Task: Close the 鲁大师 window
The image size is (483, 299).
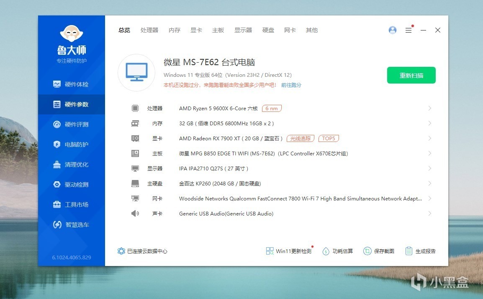Action: (x=438, y=30)
